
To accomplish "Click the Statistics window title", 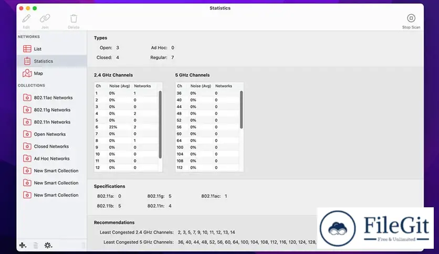I will click(x=220, y=8).
